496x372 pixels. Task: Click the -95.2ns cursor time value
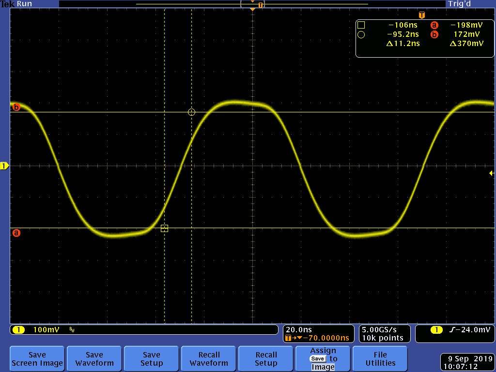click(403, 34)
